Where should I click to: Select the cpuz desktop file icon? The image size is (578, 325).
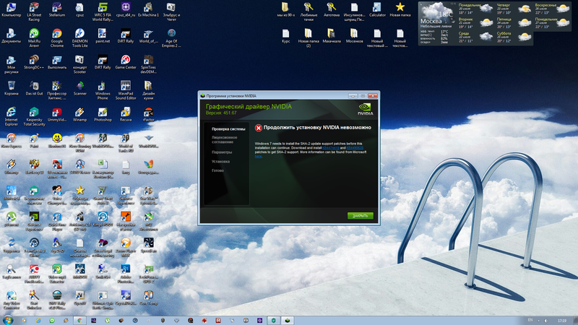79,10
